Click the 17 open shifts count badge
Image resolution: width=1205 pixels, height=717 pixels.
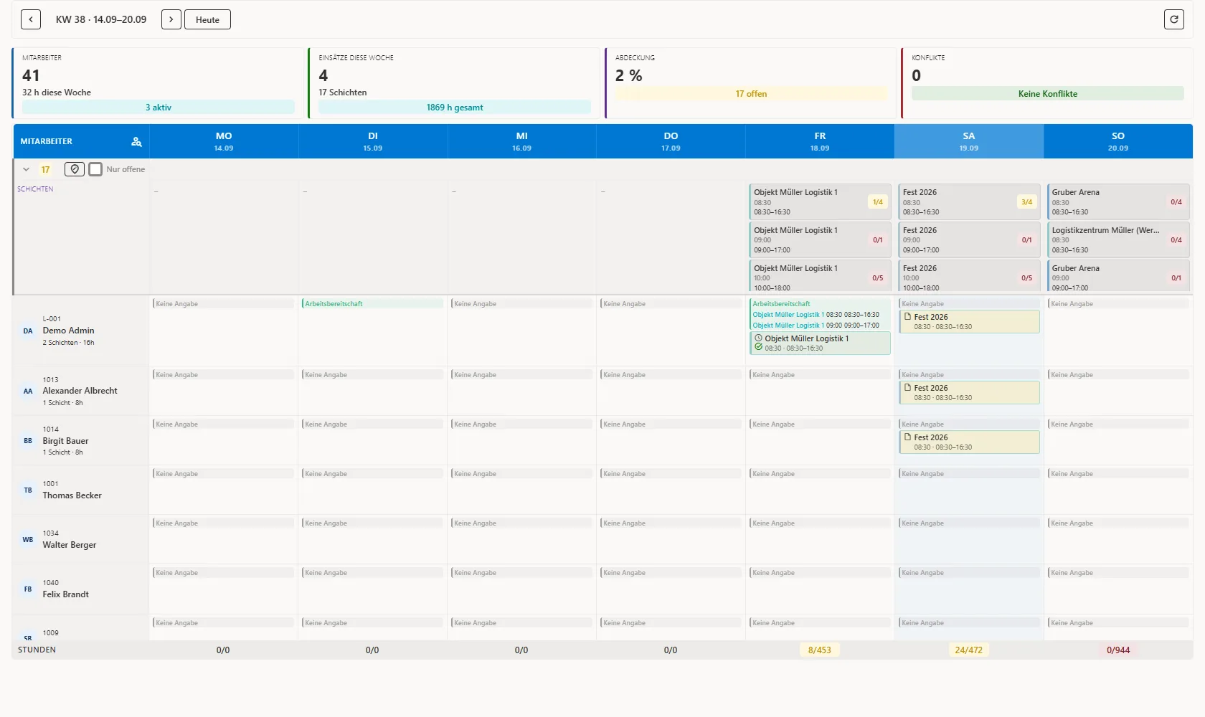pyautogui.click(x=45, y=170)
